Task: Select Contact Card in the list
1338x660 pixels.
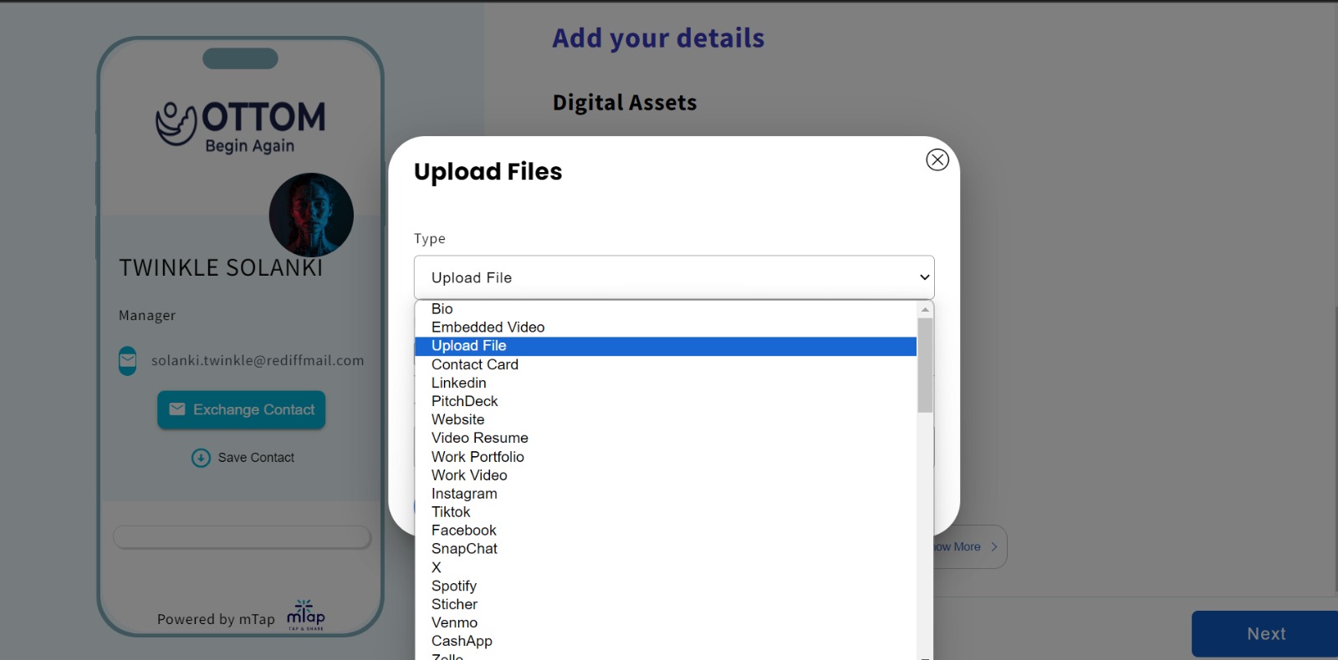Action: [x=666, y=364]
